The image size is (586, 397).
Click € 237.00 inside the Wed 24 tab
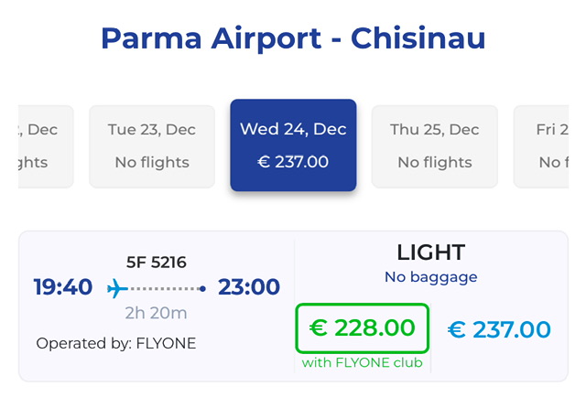click(293, 163)
